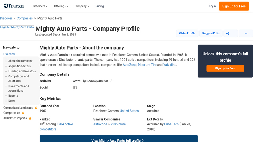The height and width of the screenshot is (142, 253).
Task: Click the Last updated September 8, 2025 text
Action: click(56, 34)
